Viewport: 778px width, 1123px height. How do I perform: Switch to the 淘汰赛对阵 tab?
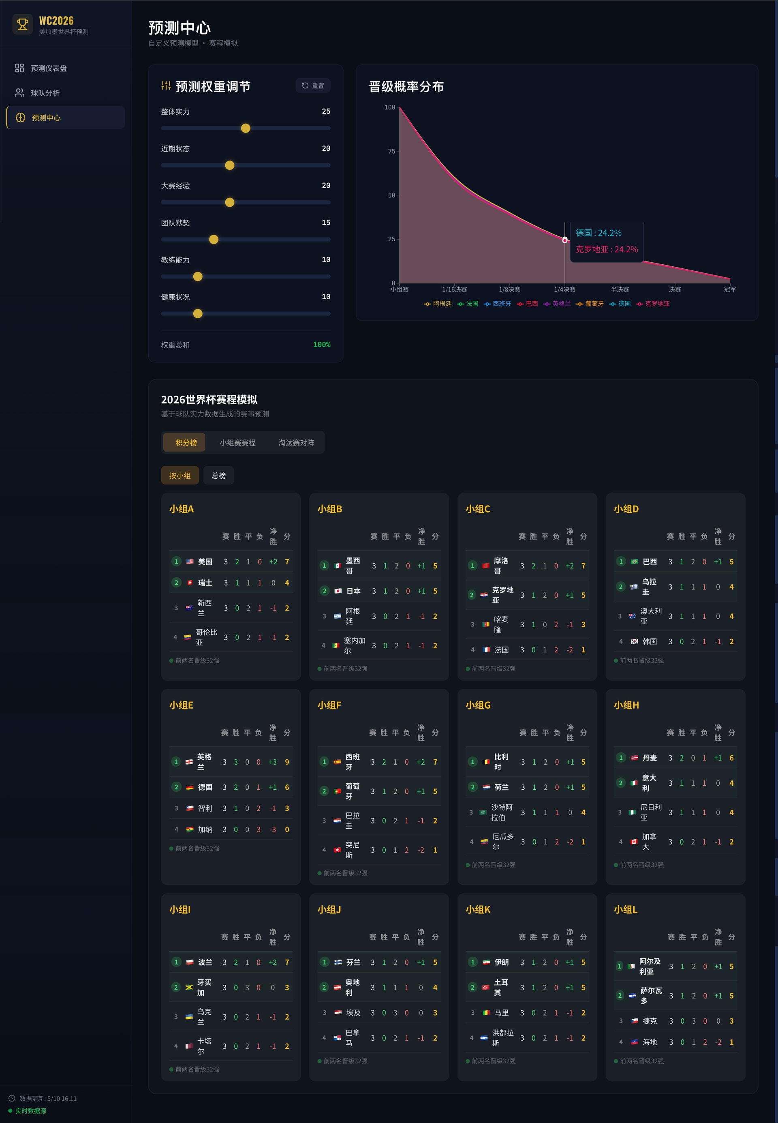[296, 443]
